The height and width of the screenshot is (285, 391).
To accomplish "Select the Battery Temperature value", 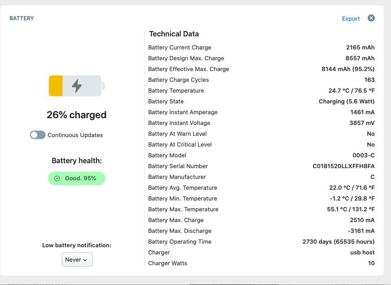I will [351, 91].
